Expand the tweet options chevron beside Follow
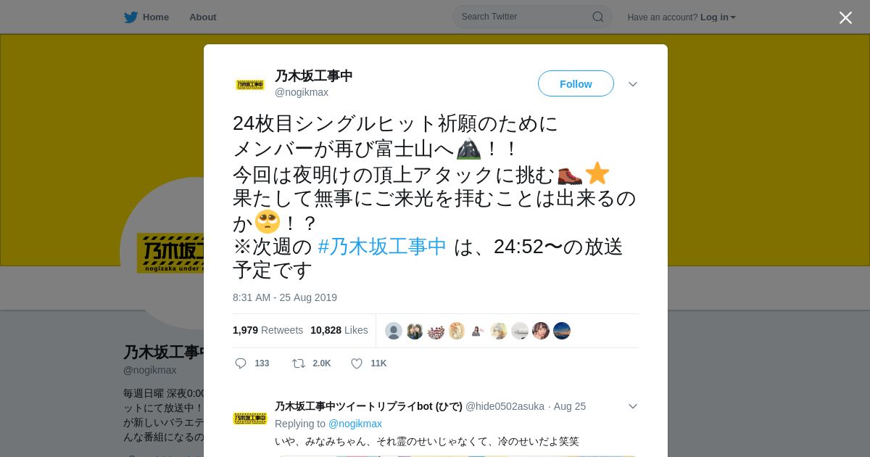Viewport: 870px width, 457px height. coord(633,84)
